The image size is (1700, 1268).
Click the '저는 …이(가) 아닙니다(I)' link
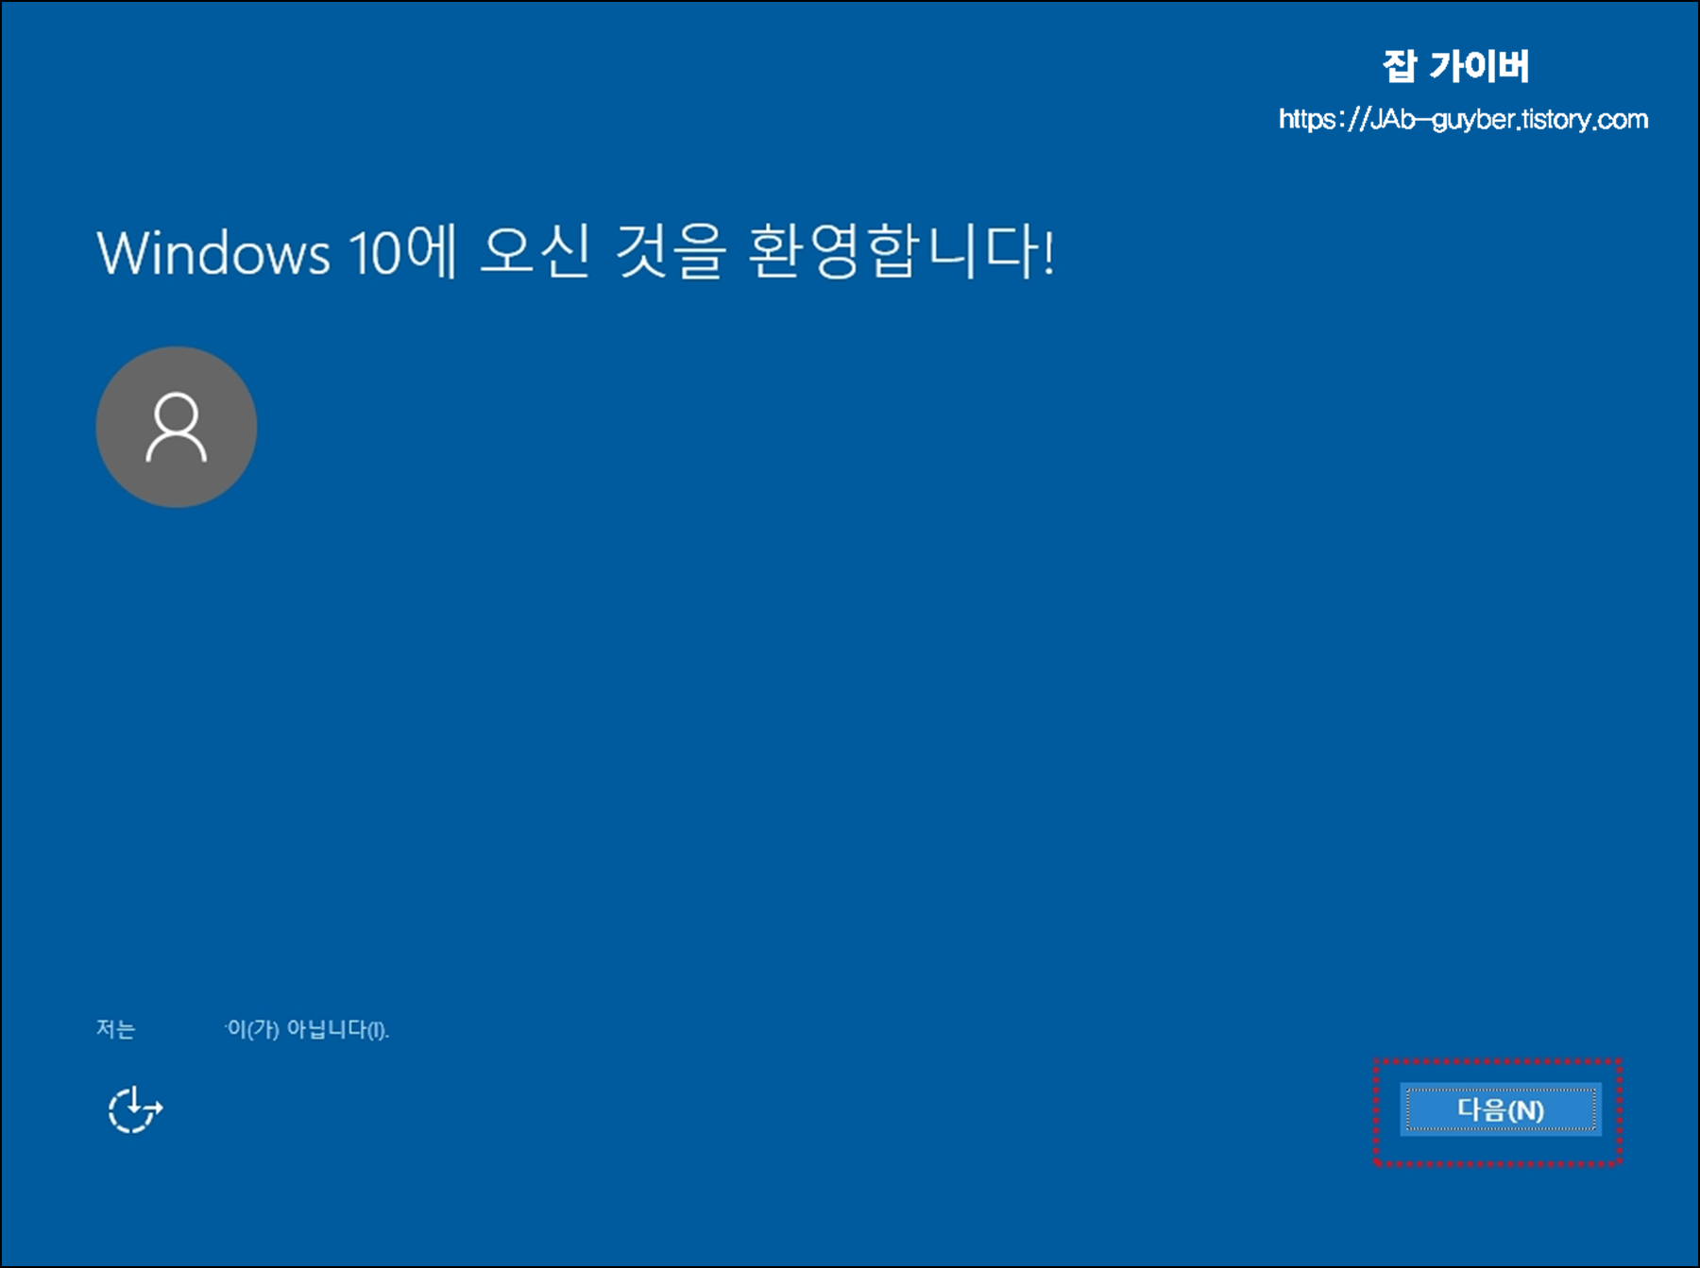[243, 1028]
